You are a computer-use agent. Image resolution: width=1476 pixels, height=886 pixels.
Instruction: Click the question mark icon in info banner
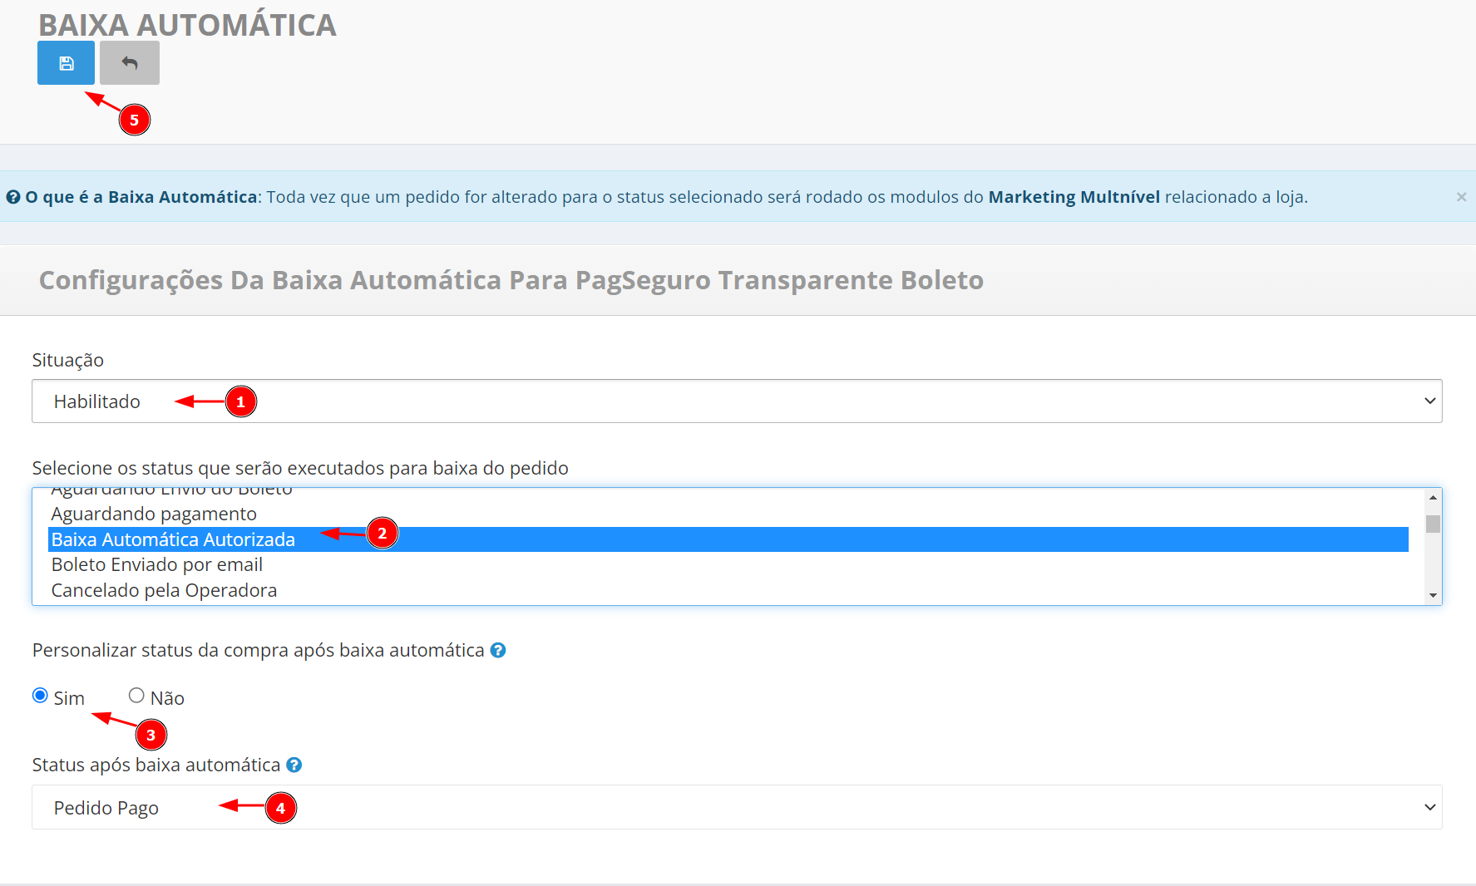coord(13,197)
